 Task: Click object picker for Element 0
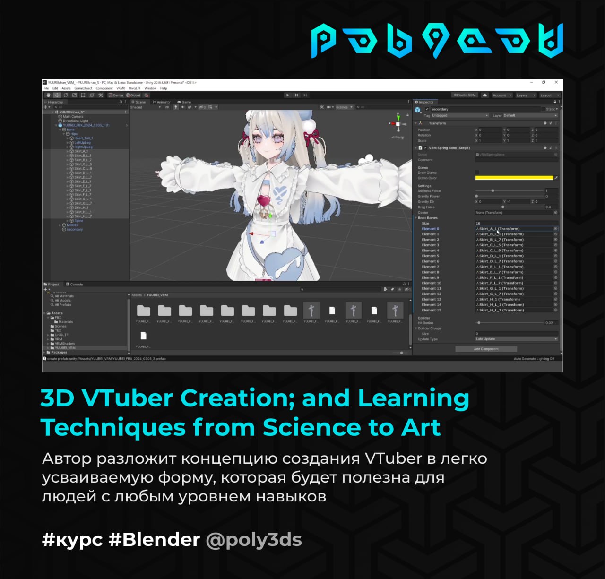(556, 229)
